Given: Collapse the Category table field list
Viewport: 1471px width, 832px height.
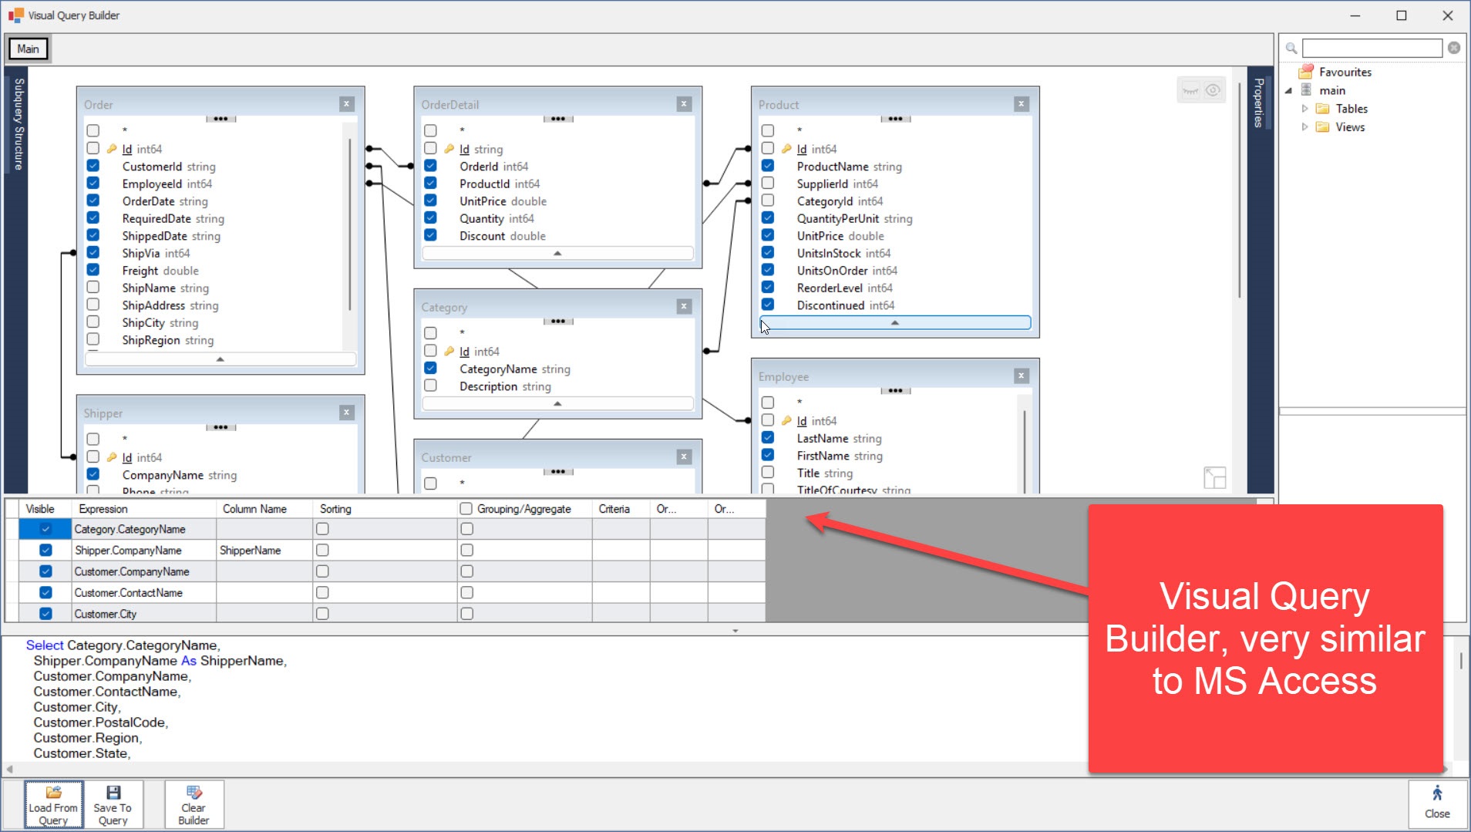Looking at the screenshot, I should pos(557,403).
